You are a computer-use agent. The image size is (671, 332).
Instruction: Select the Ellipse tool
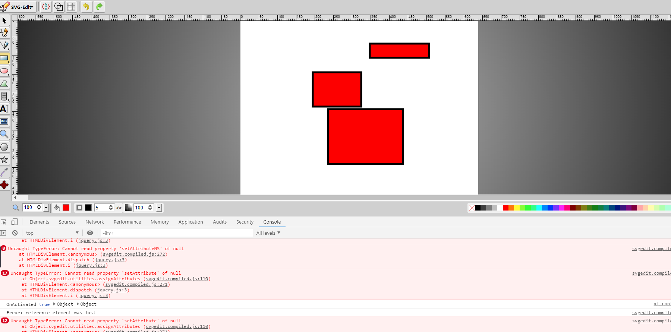pos(4,71)
